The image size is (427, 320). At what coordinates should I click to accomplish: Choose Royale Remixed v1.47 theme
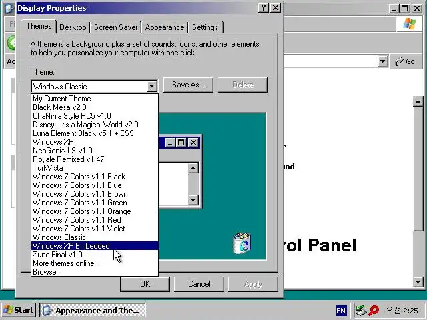pyautogui.click(x=95, y=159)
